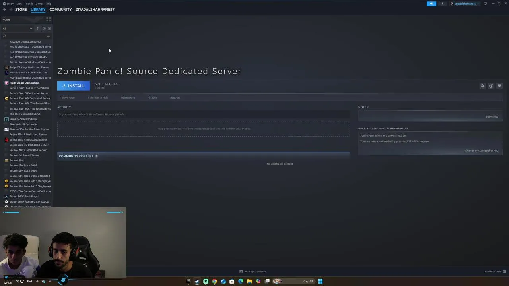The width and height of the screenshot is (509, 286).
Task: Select Serious Sam HD Dedicated Server
Action: click(x=29, y=99)
